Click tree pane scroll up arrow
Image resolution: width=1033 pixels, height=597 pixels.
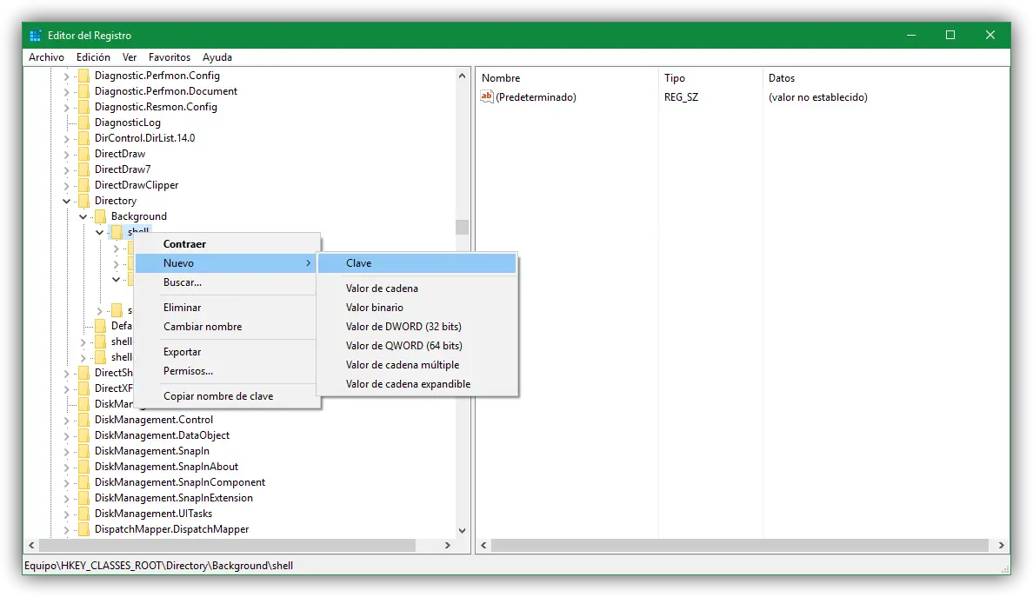pos(462,76)
